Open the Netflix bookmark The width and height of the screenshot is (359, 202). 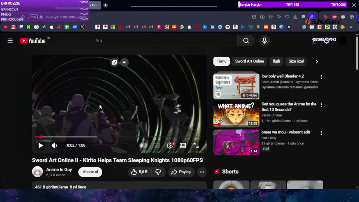point(197,27)
